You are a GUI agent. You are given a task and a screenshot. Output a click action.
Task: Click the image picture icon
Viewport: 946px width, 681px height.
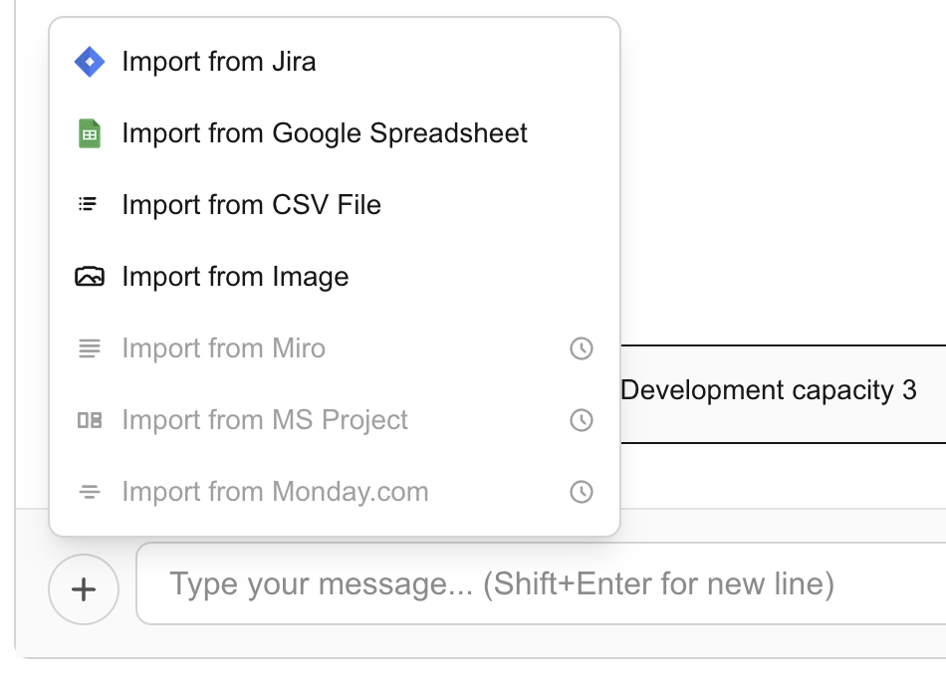pyautogui.click(x=90, y=276)
